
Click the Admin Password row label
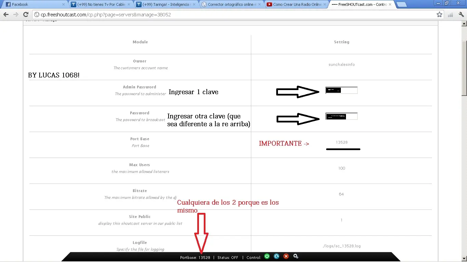tap(139, 87)
